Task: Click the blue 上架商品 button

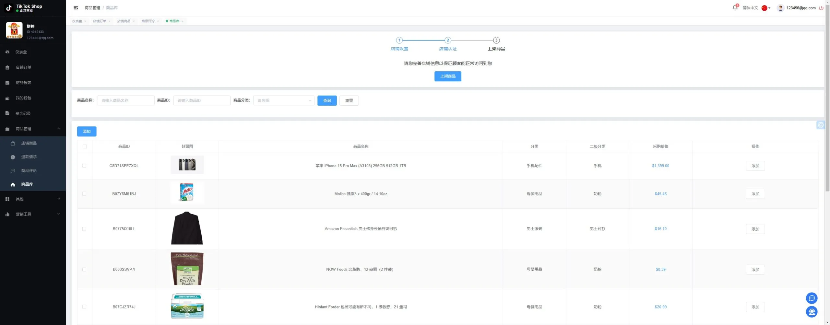Action: pos(448,76)
